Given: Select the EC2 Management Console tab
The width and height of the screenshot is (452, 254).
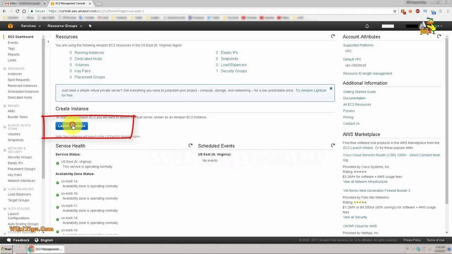Looking at the screenshot, I should 70,4.
